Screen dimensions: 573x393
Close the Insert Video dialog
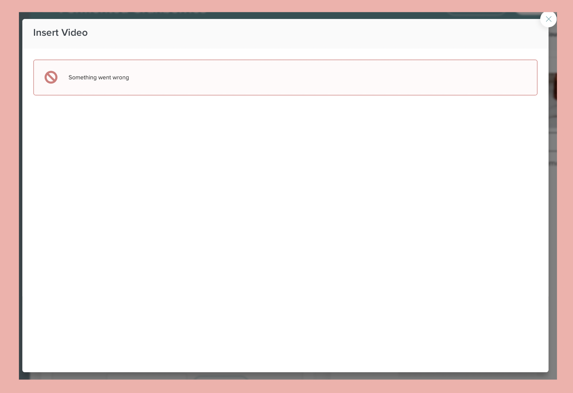(x=548, y=19)
